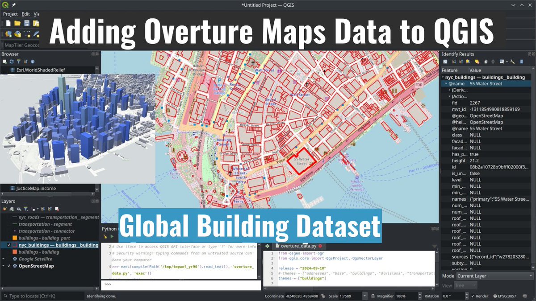536x301 pixels.
Task: Click the Save Project floppy icon
Action: pyautogui.click(x=27, y=23)
